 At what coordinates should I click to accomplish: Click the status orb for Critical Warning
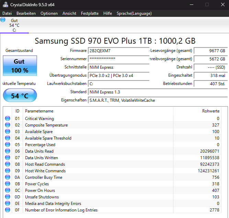coord(8,118)
